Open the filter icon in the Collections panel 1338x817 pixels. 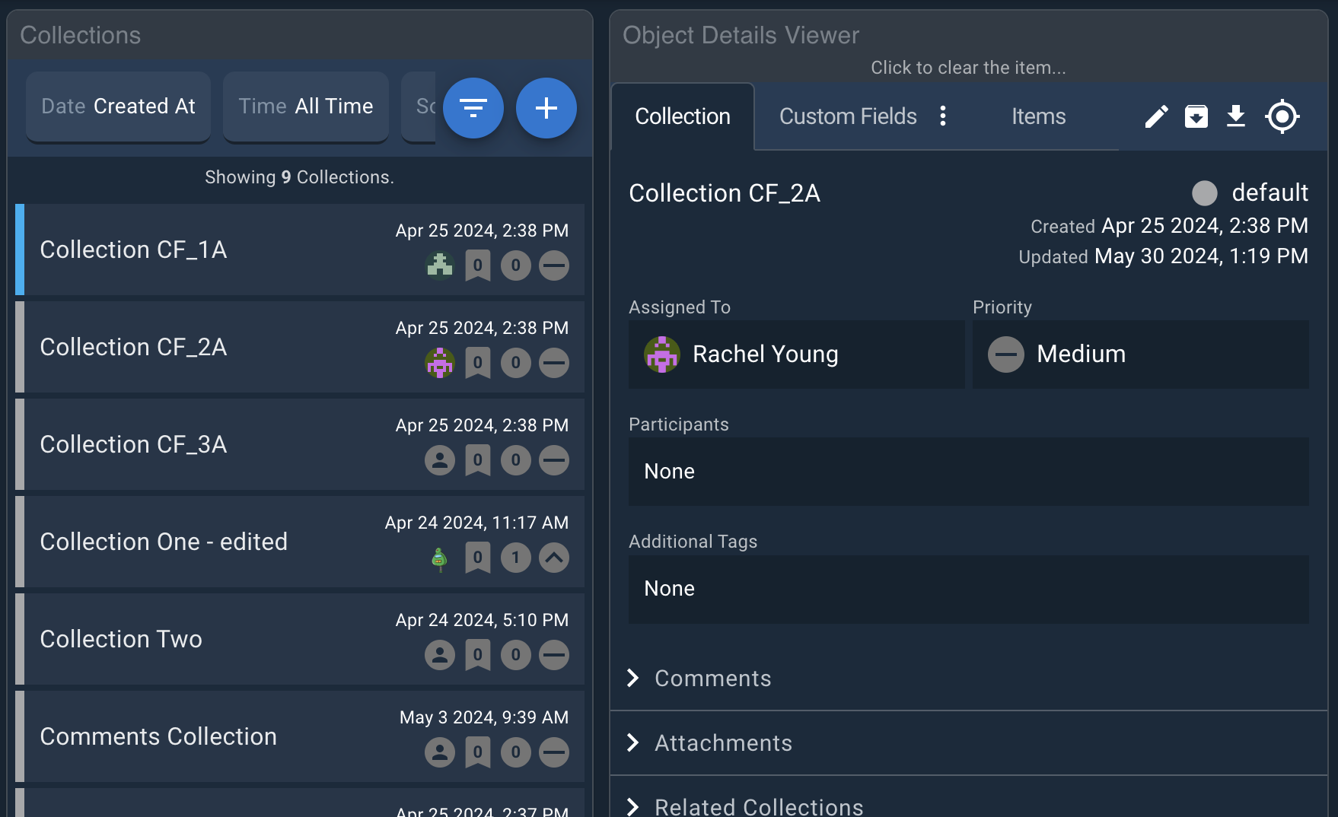pyautogui.click(x=473, y=108)
